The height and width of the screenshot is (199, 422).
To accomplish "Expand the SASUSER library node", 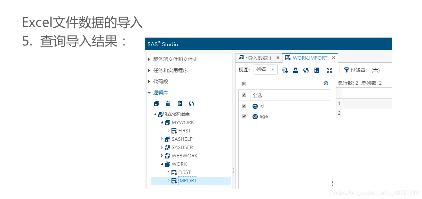I will coord(162,147).
